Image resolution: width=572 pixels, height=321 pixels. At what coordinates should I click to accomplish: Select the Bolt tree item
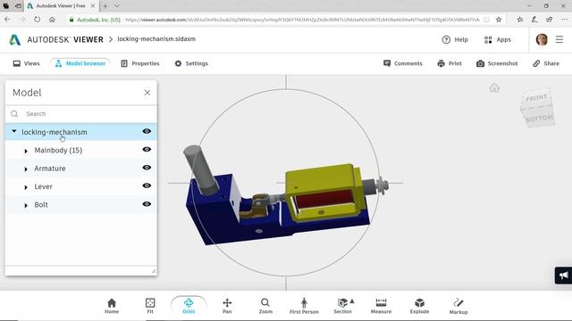pos(41,205)
